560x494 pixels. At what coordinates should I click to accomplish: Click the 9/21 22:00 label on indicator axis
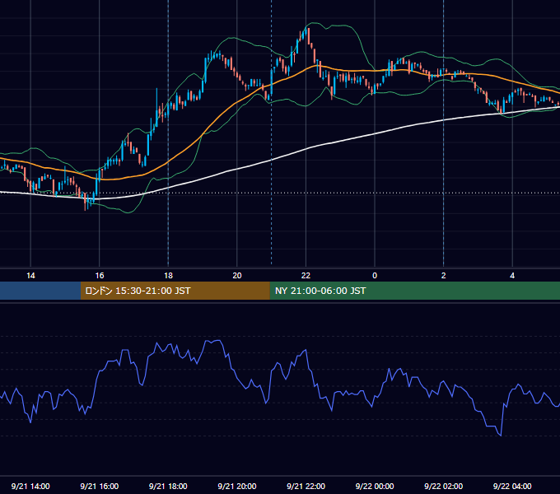[306, 486]
